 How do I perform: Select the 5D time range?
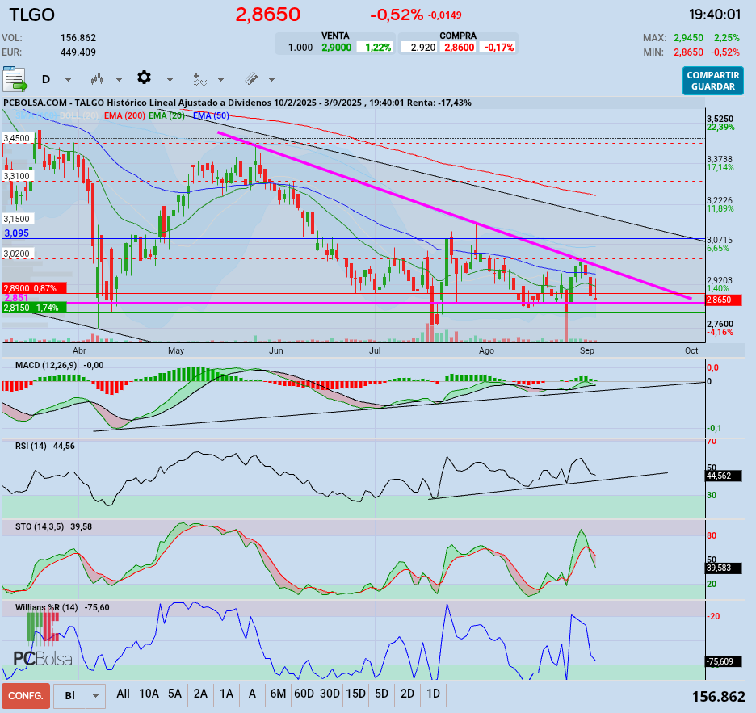[x=381, y=694]
